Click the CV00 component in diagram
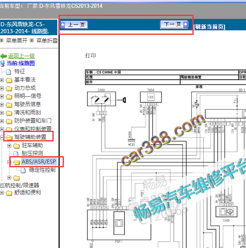This screenshot has height=248, width=246. pyautogui.click(x=226, y=212)
